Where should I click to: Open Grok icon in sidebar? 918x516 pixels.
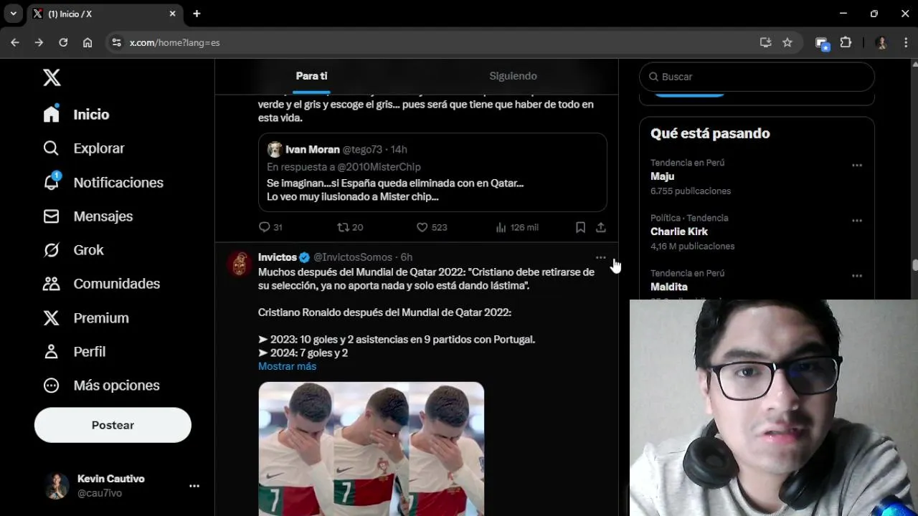pos(51,250)
